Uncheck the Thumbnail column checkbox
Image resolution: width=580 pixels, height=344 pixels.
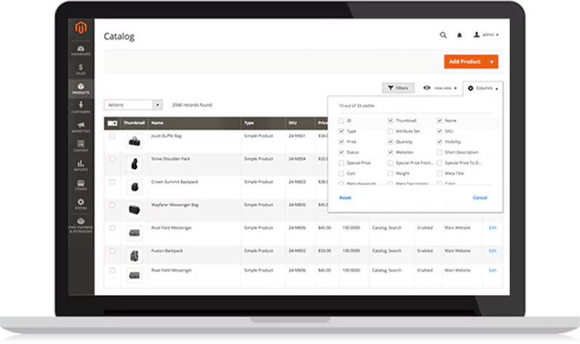tap(391, 120)
